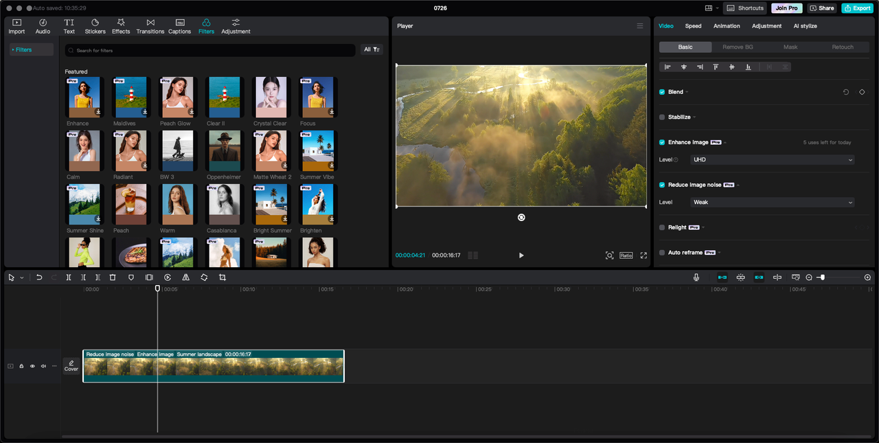Expand the Blend section arrow
Image resolution: width=879 pixels, height=443 pixels.
point(687,92)
